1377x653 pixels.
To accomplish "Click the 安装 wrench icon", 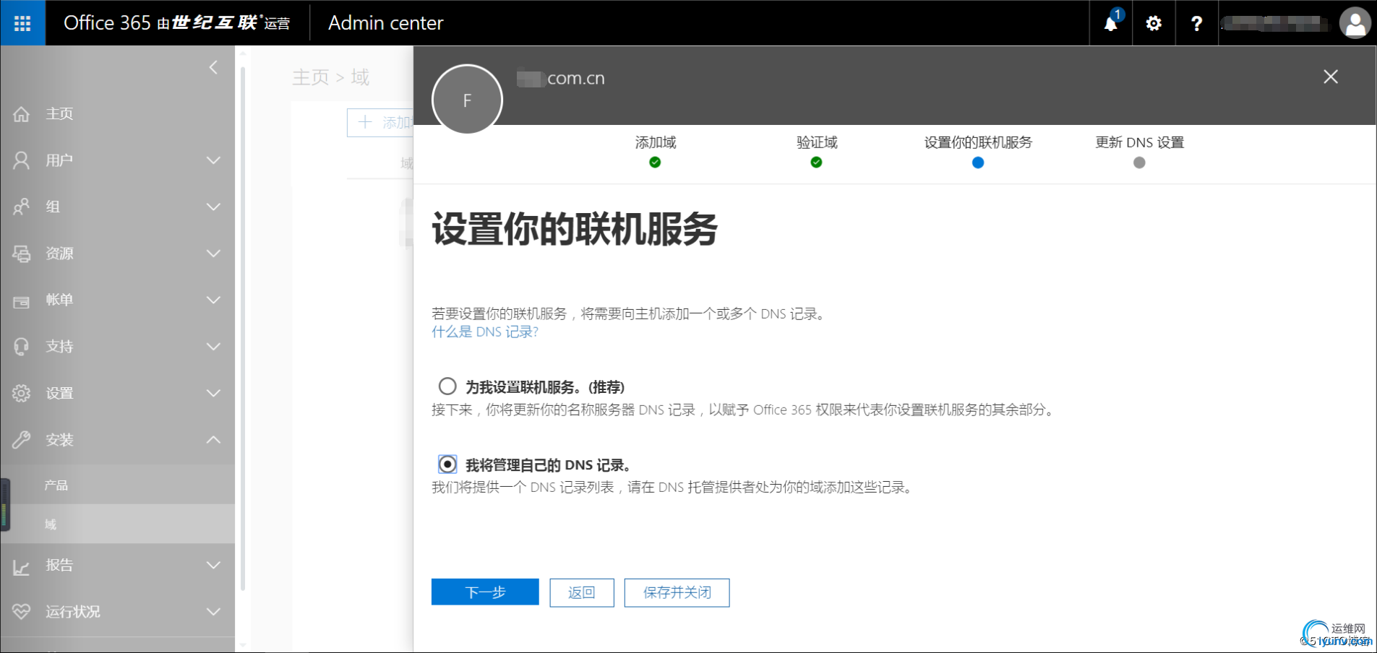I will point(22,439).
